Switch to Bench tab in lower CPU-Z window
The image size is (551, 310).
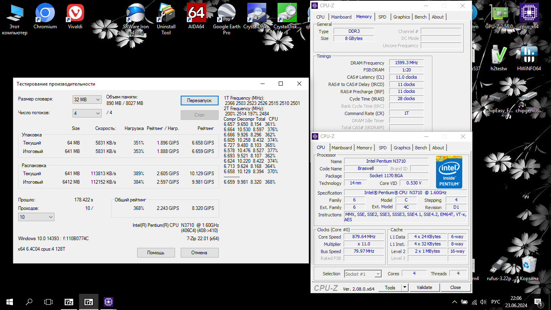tap(421, 148)
